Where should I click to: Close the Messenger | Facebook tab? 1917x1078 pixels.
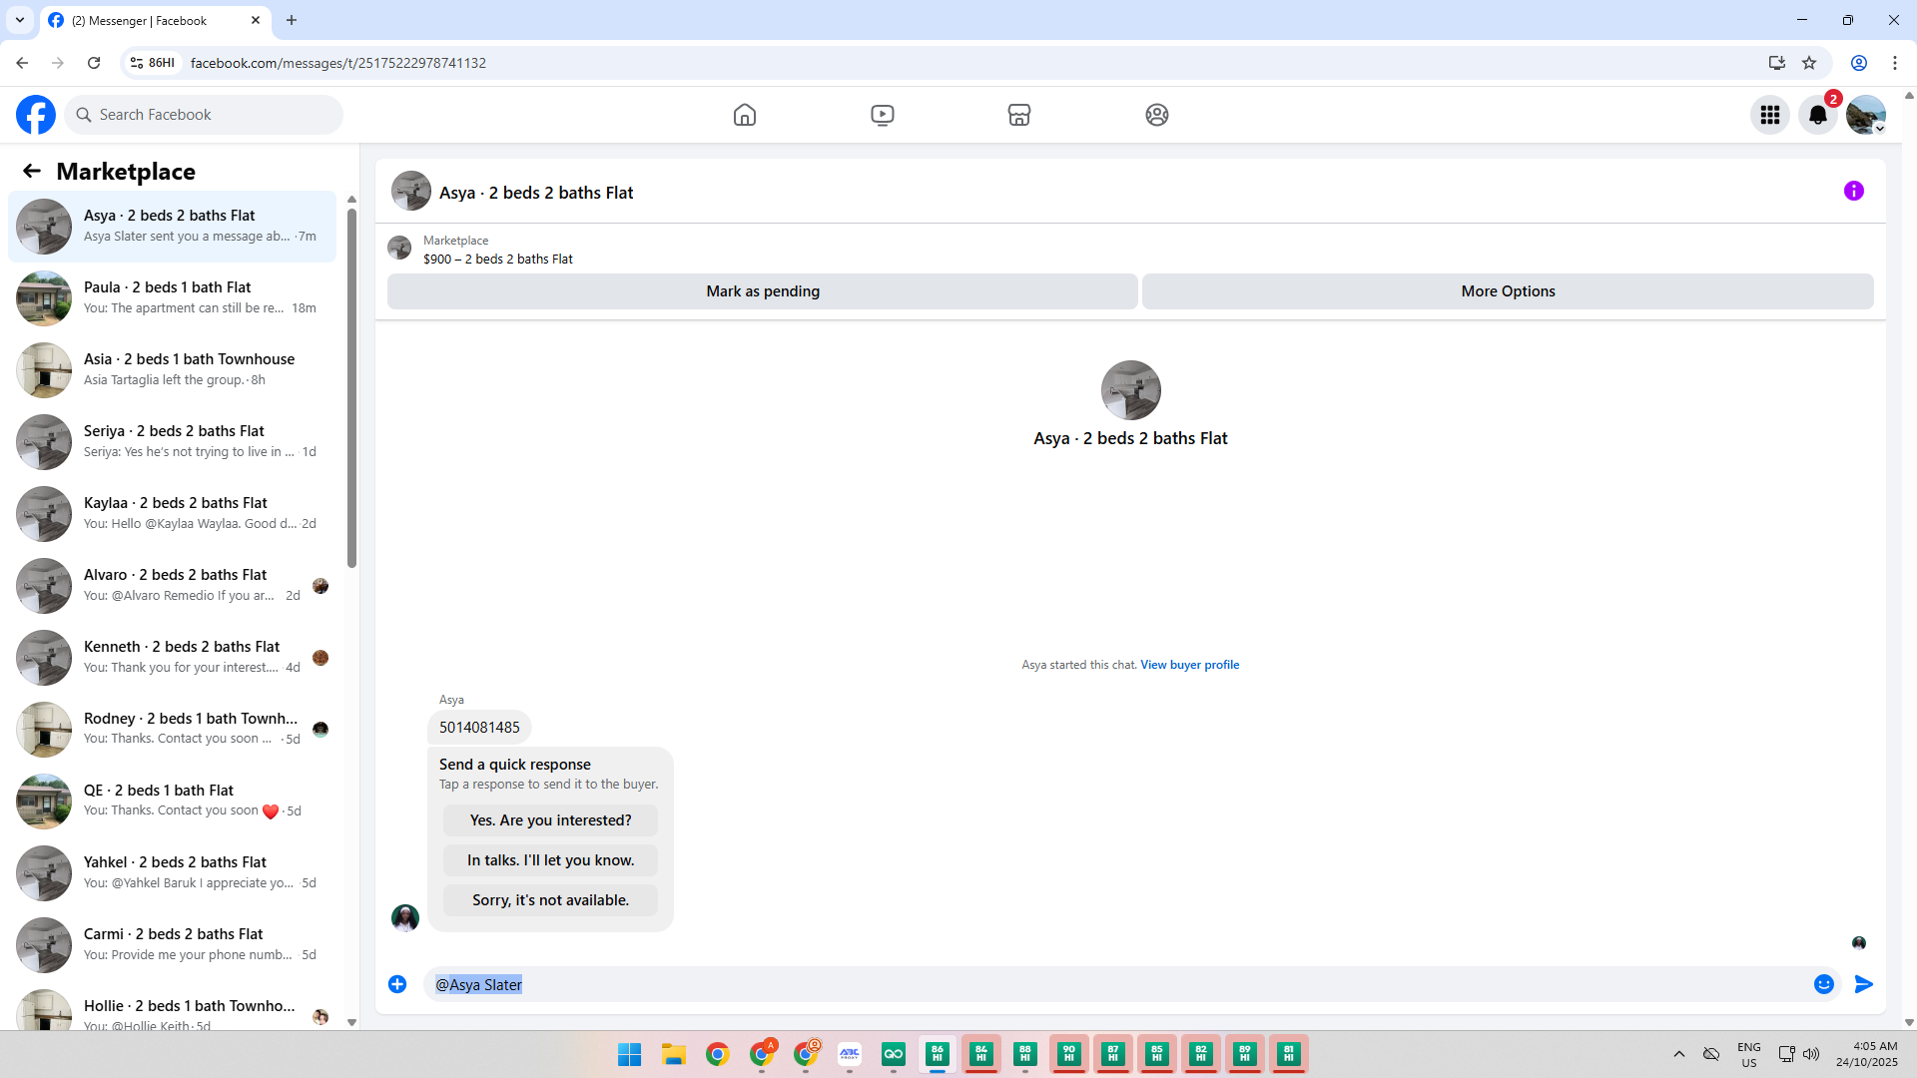(256, 20)
